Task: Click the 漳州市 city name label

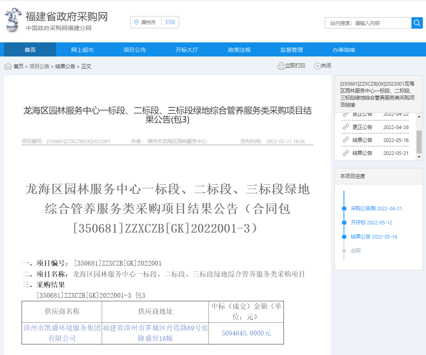Action: [x=148, y=22]
